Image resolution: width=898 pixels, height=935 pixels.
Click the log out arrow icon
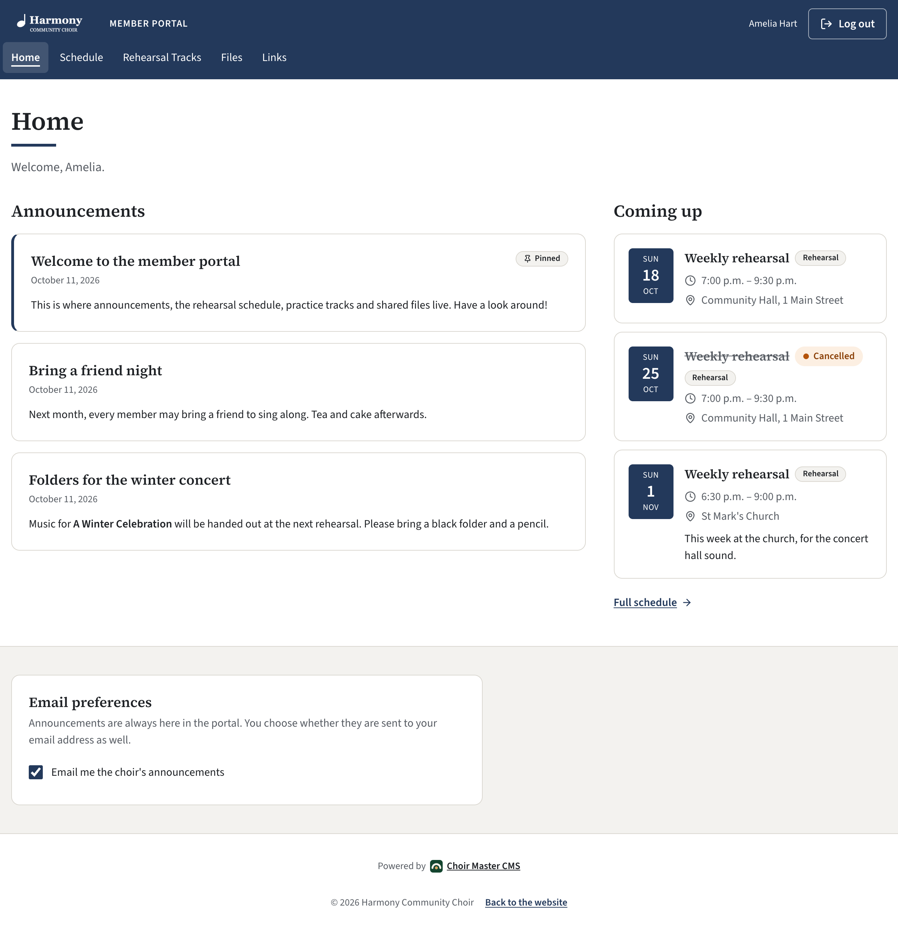(826, 24)
